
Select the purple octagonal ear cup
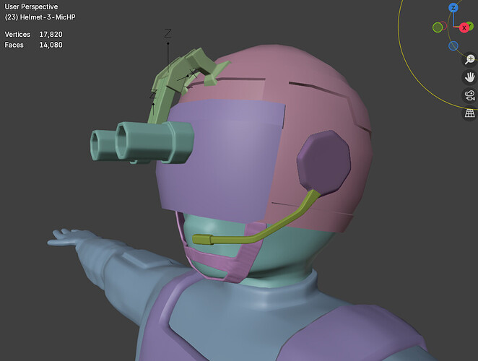pyautogui.click(x=323, y=163)
